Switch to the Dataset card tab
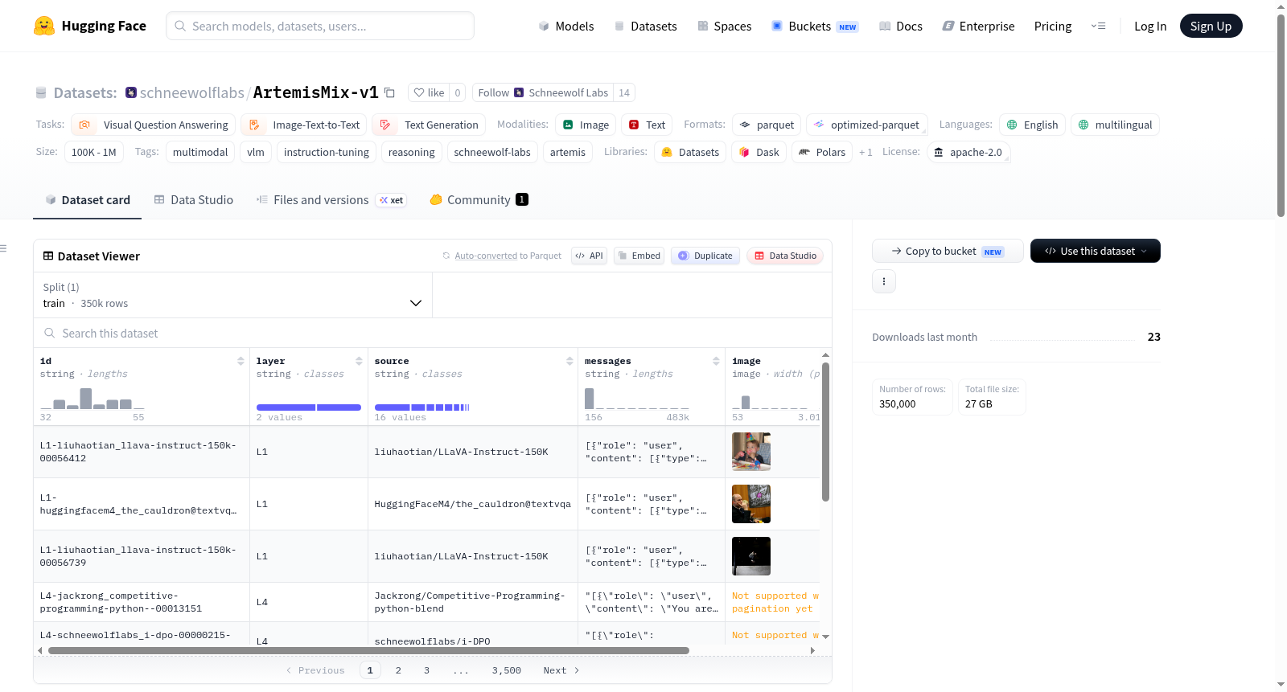The image size is (1287, 692). [87, 200]
